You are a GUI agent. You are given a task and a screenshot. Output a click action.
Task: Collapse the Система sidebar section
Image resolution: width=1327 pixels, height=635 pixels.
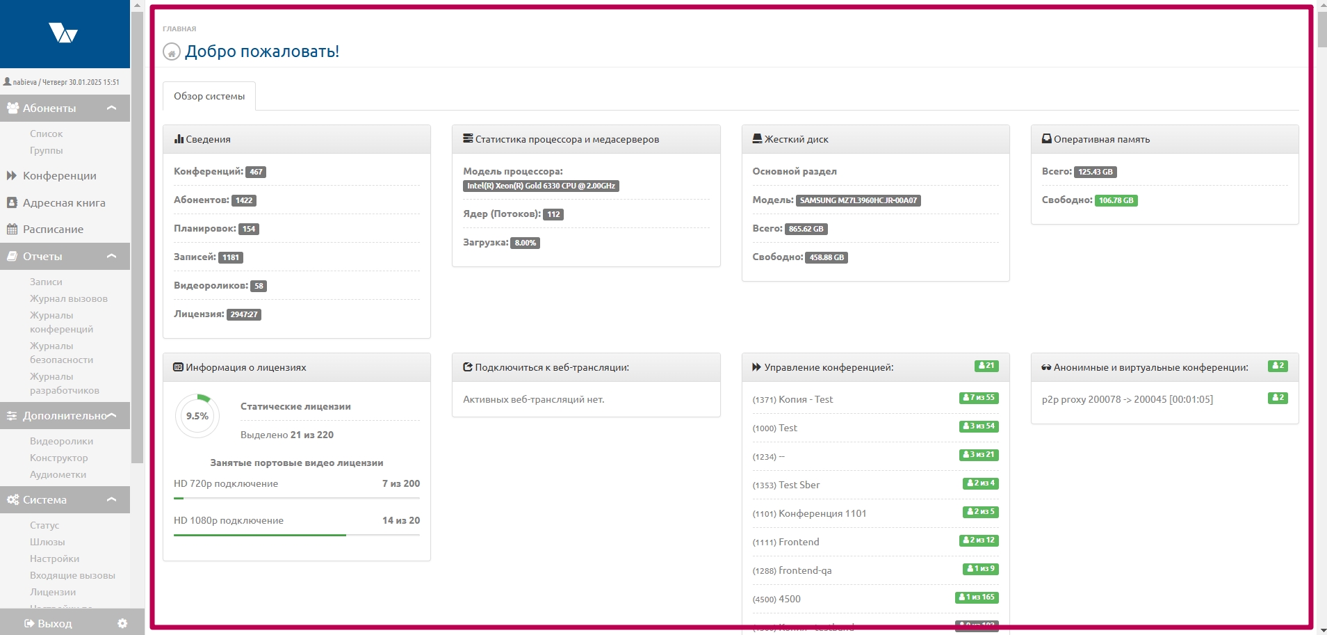[x=111, y=500]
